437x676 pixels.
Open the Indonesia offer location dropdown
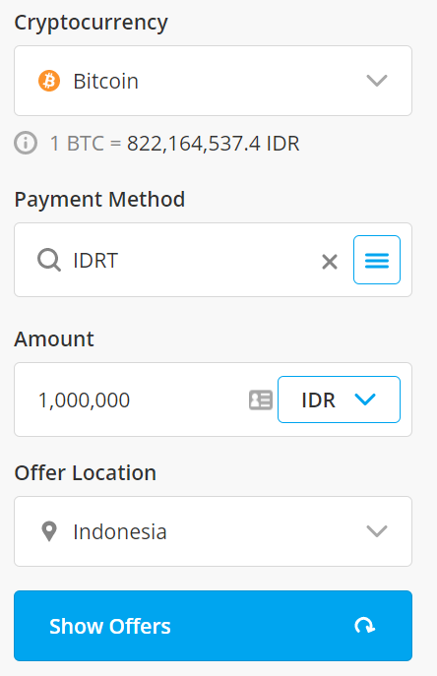214,531
